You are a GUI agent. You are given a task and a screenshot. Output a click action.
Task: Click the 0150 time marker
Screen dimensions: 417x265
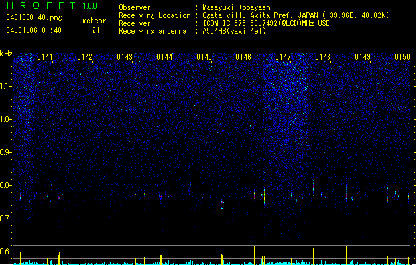click(x=402, y=57)
